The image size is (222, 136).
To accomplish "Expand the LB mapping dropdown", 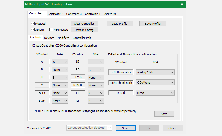I will [x=96, y=62].
